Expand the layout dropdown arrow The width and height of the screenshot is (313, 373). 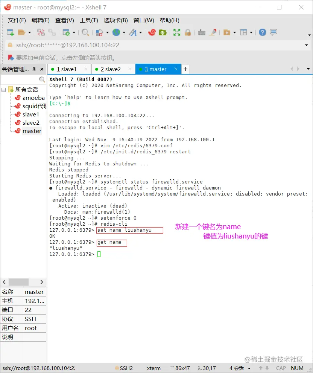pyautogui.click(x=251, y=32)
